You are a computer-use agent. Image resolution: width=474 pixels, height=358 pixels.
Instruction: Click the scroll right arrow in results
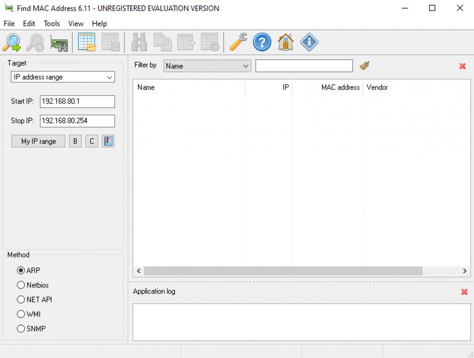click(464, 271)
